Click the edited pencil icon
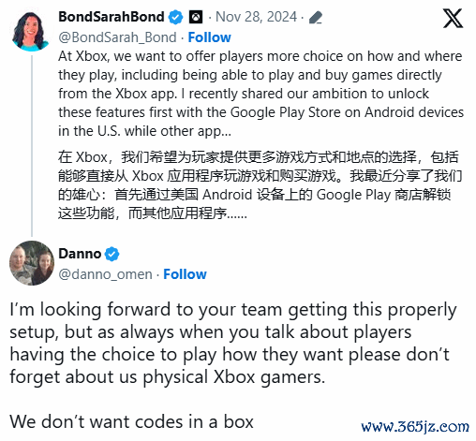This screenshot has height=441, width=476. click(316, 18)
